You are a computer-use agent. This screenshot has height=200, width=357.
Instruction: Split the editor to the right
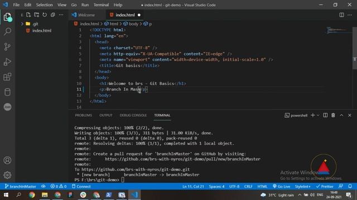[x=341, y=15]
